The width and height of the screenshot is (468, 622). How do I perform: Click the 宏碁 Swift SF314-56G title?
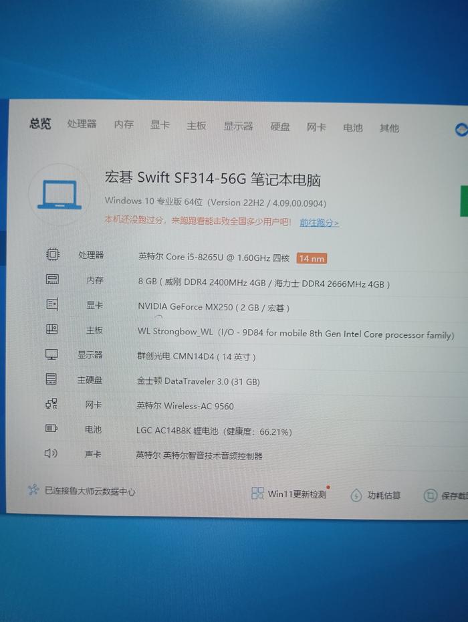[x=213, y=179]
